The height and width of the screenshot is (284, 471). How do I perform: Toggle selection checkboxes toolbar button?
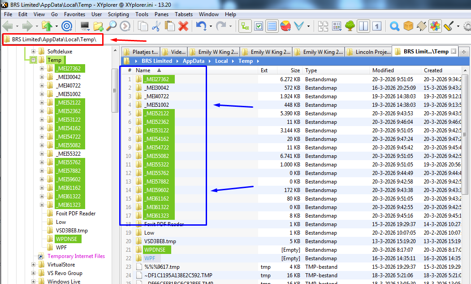[x=259, y=26]
